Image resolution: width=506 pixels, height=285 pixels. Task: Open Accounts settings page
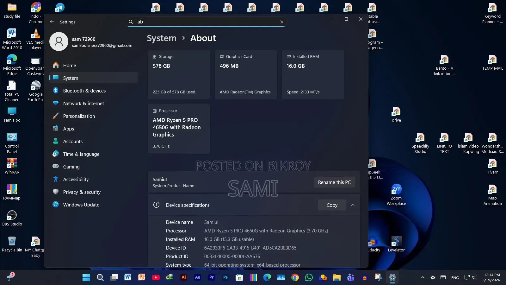pyautogui.click(x=94, y=141)
